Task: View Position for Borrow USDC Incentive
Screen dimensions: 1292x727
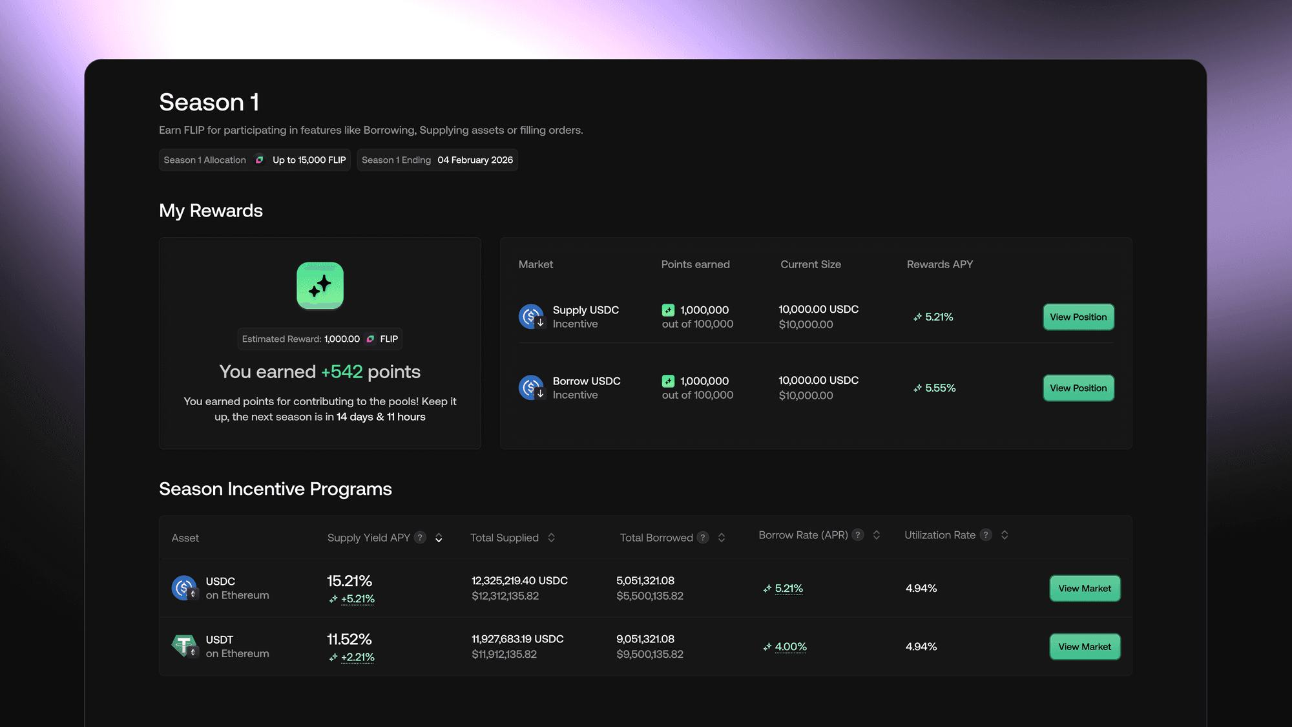Action: click(1078, 388)
